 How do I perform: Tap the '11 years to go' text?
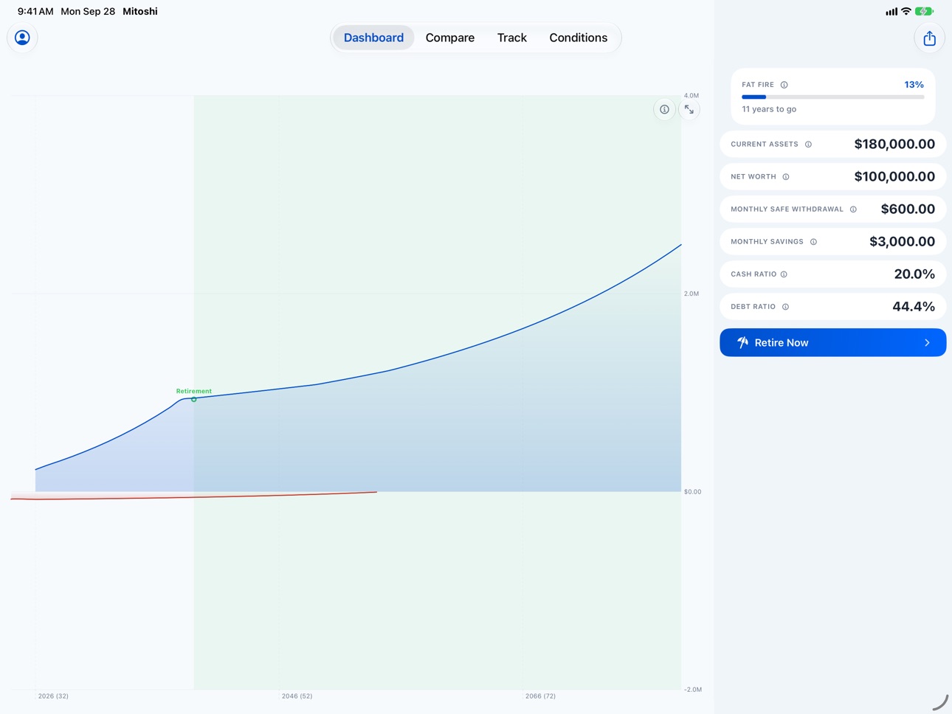(x=769, y=109)
